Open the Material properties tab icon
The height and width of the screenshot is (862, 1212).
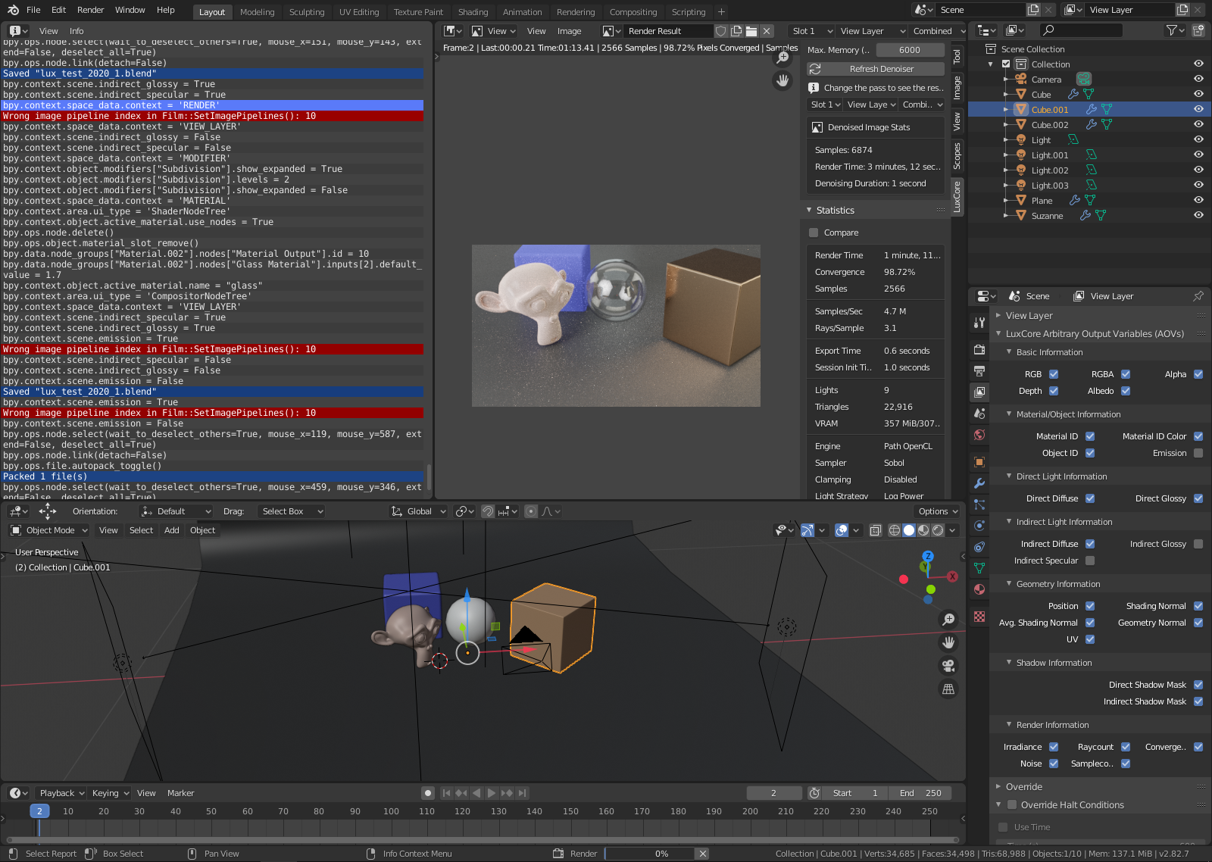(979, 589)
